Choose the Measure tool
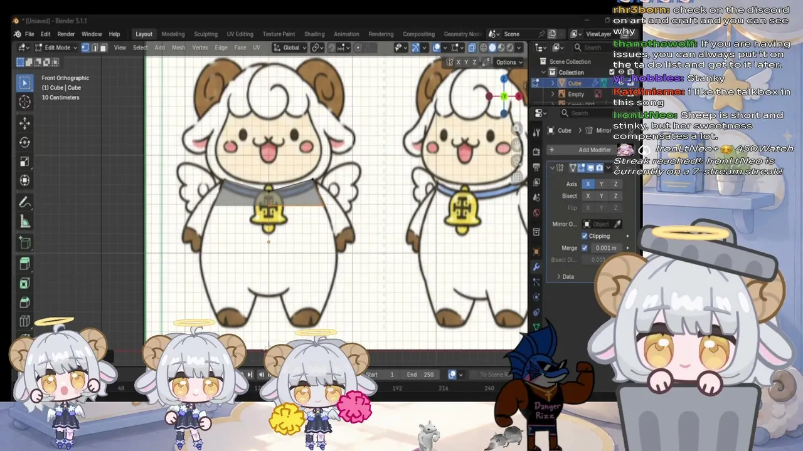 25,222
